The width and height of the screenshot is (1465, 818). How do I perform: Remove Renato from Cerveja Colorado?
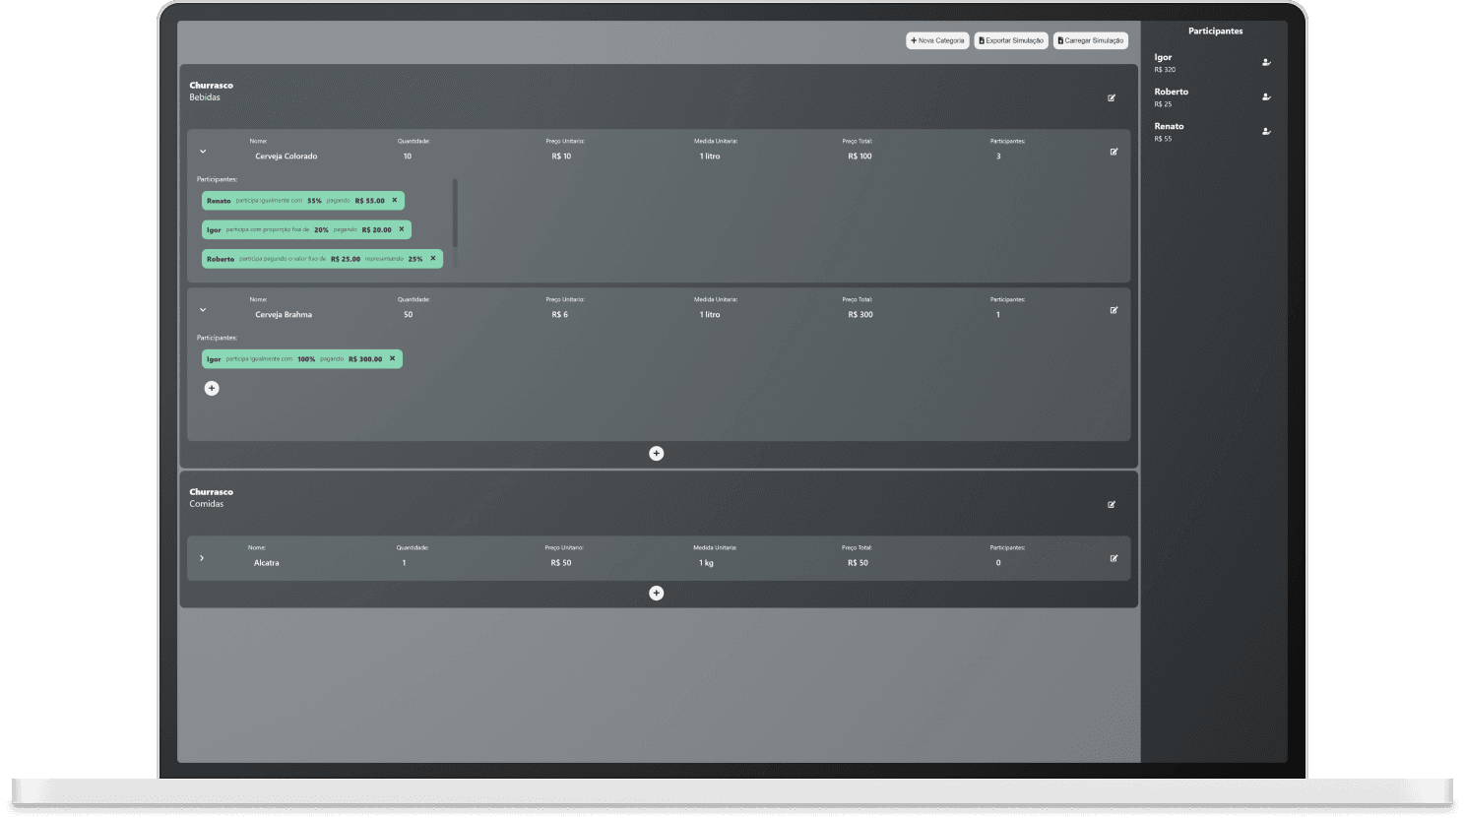[x=395, y=200]
